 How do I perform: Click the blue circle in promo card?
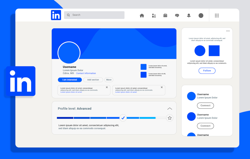200,51
